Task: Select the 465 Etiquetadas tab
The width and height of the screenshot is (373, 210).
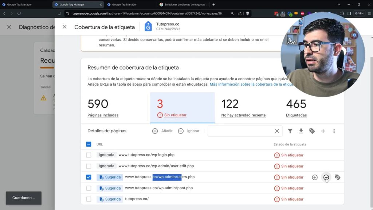Action: coord(311,108)
